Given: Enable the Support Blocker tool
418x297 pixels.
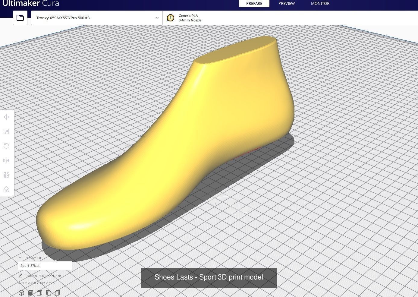Looking at the screenshot, I should click(6, 189).
